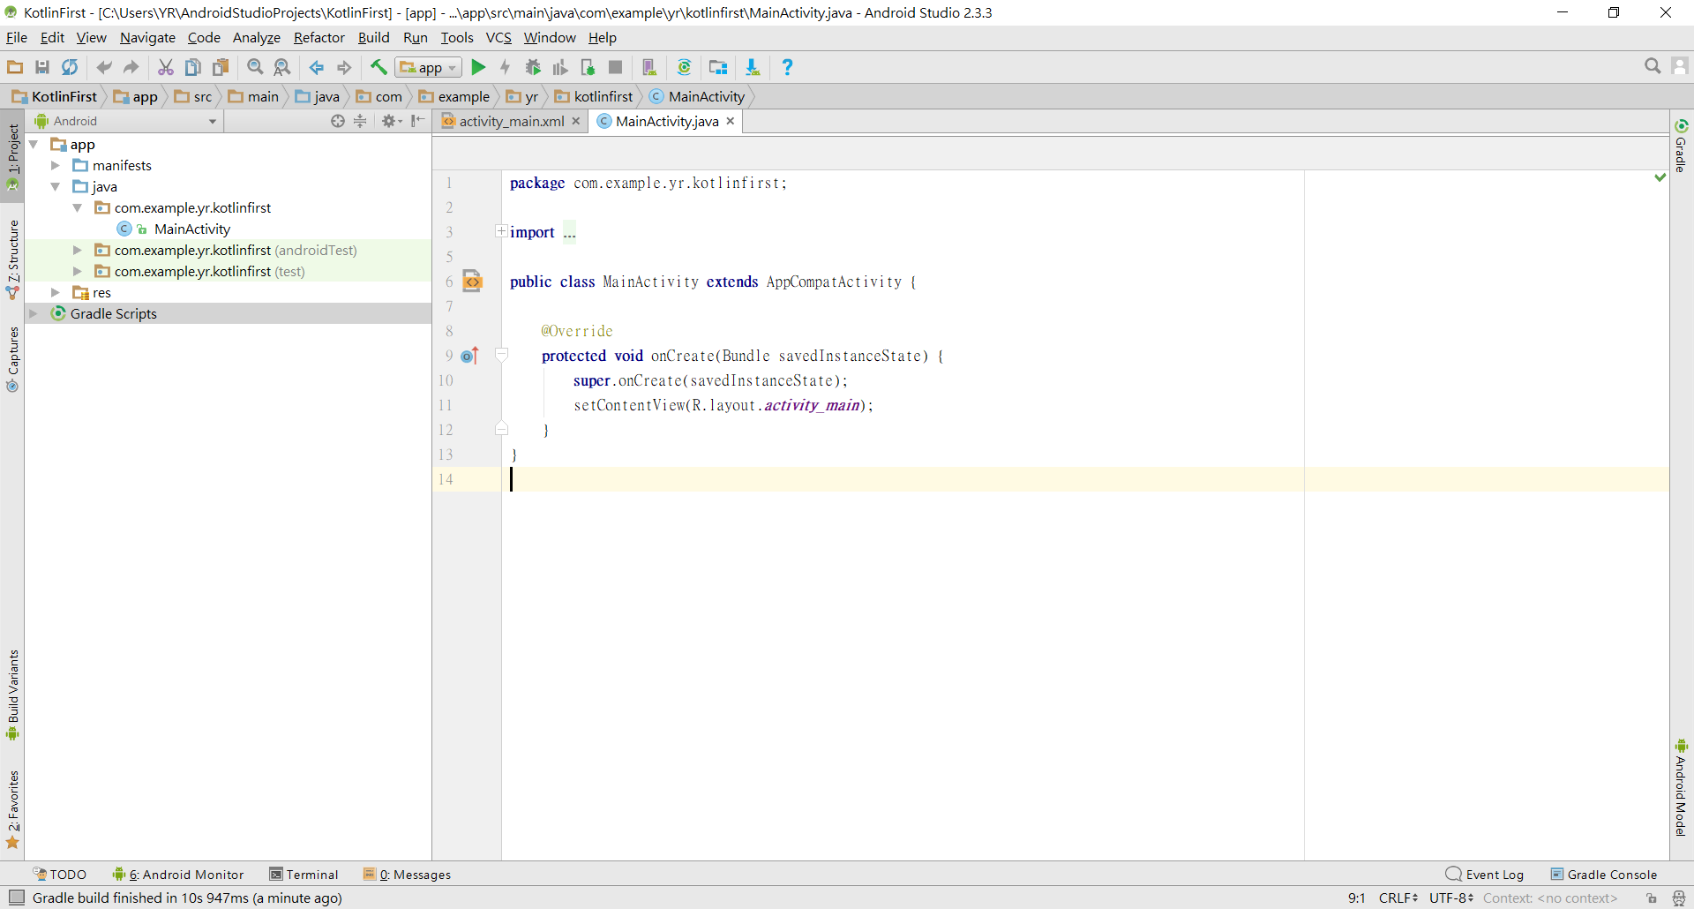Run the app with the green play button
This screenshot has height=909, width=1694.
(x=478, y=67)
